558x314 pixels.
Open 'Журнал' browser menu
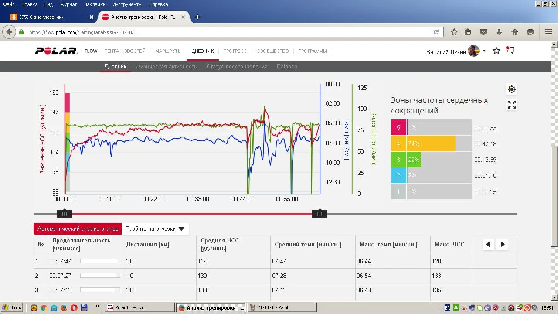(68, 4)
